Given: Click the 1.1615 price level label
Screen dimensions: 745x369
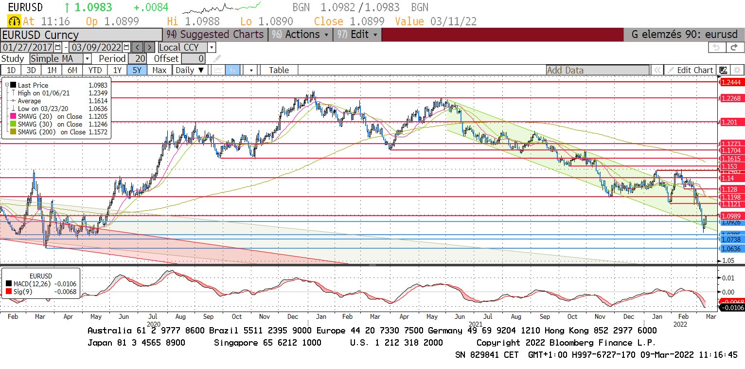Looking at the screenshot, I should pos(731,159).
